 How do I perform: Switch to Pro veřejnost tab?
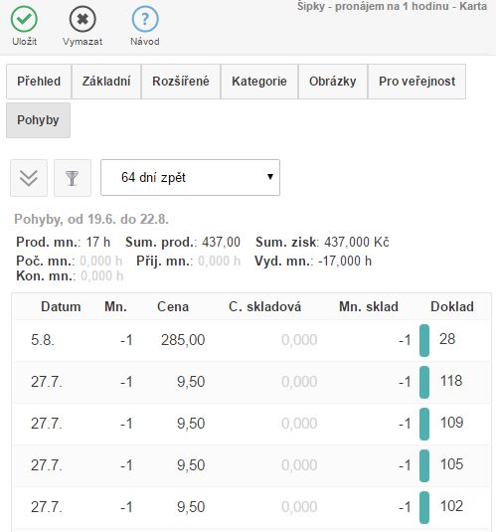416,82
